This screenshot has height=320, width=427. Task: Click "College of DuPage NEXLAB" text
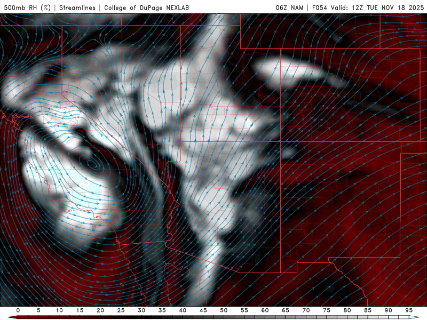pos(146,7)
